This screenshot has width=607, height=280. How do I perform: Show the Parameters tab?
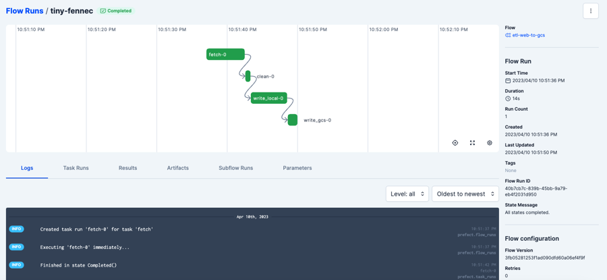click(x=297, y=168)
